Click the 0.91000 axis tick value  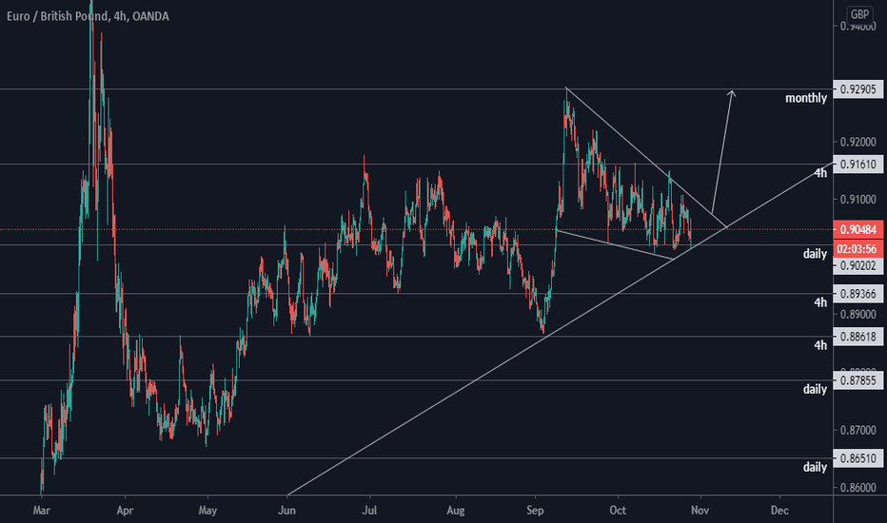click(x=858, y=200)
